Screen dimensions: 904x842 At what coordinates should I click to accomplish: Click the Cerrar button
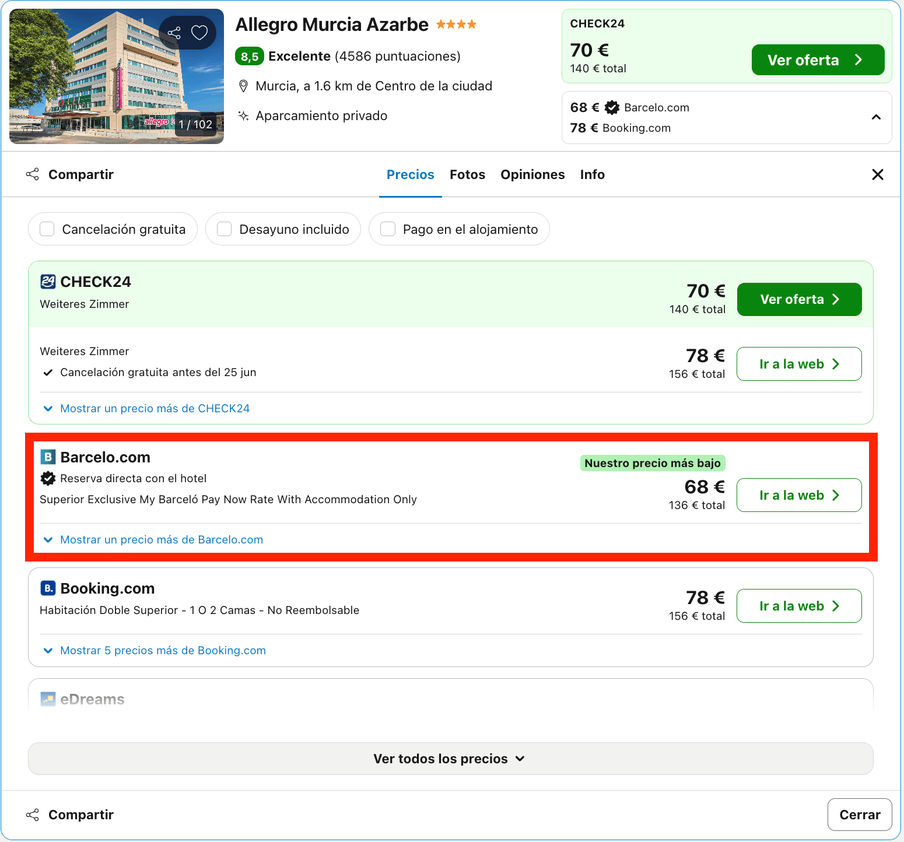click(x=860, y=815)
